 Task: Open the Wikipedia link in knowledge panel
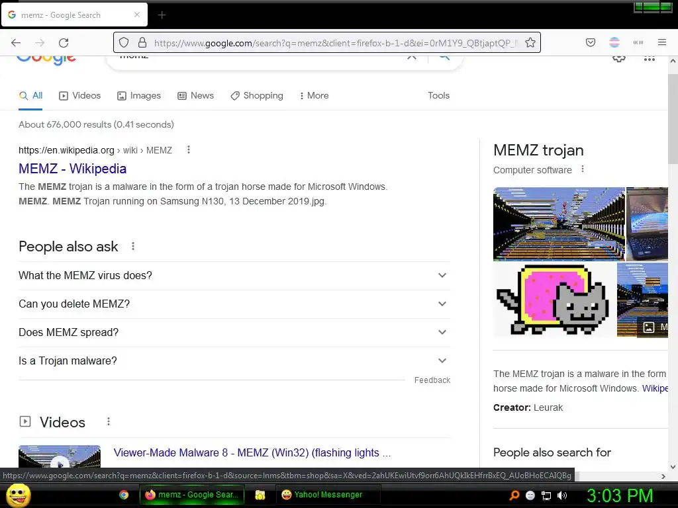click(655, 388)
